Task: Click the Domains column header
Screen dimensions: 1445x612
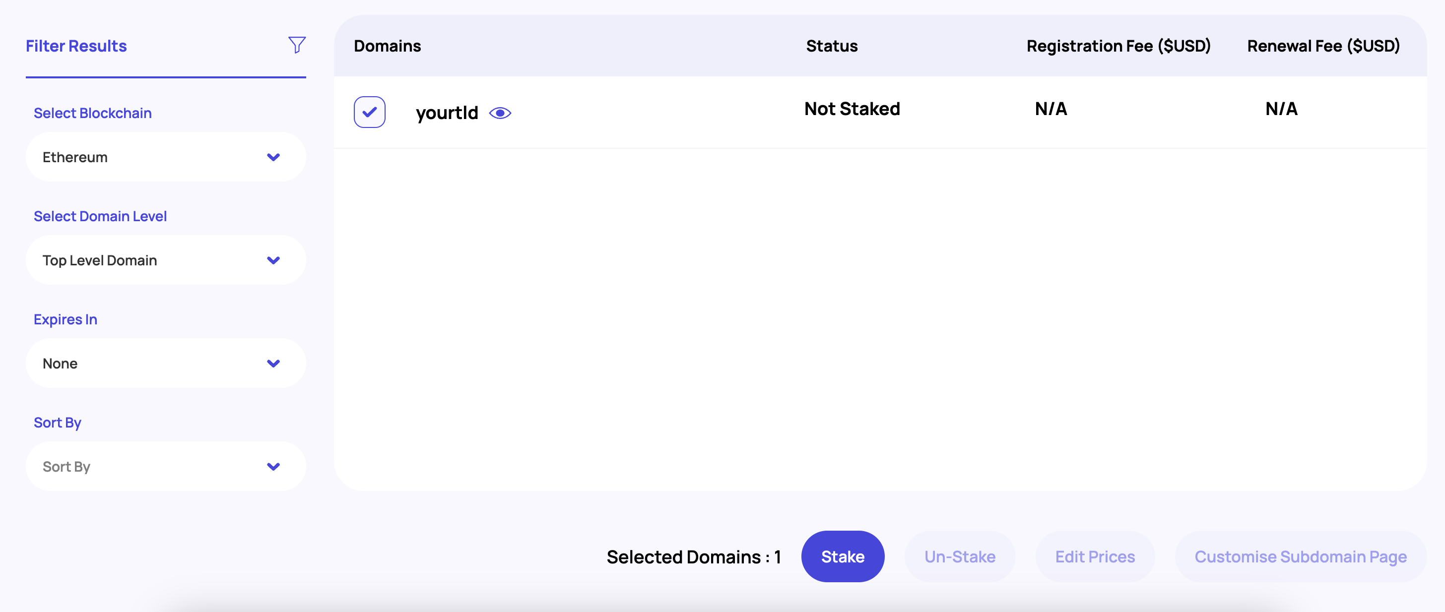Action: pos(387,46)
